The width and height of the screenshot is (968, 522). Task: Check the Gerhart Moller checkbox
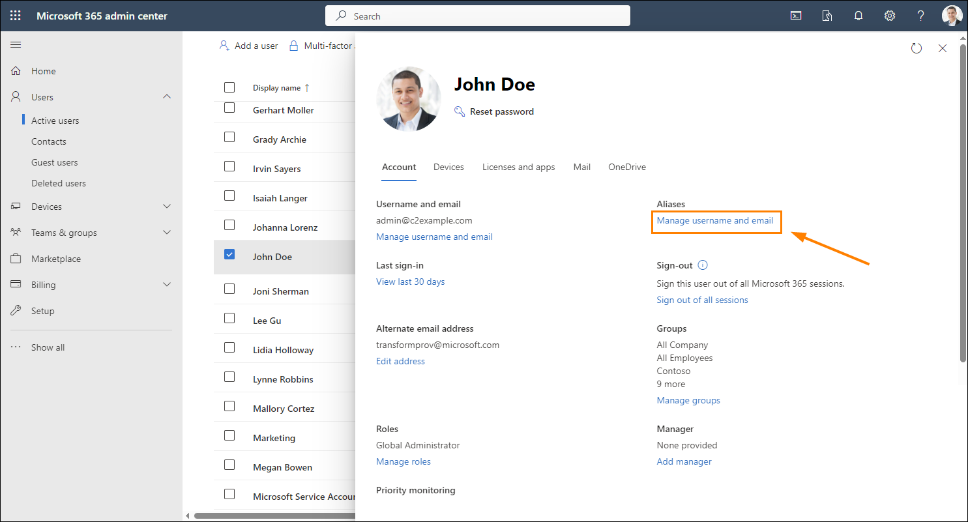point(229,108)
